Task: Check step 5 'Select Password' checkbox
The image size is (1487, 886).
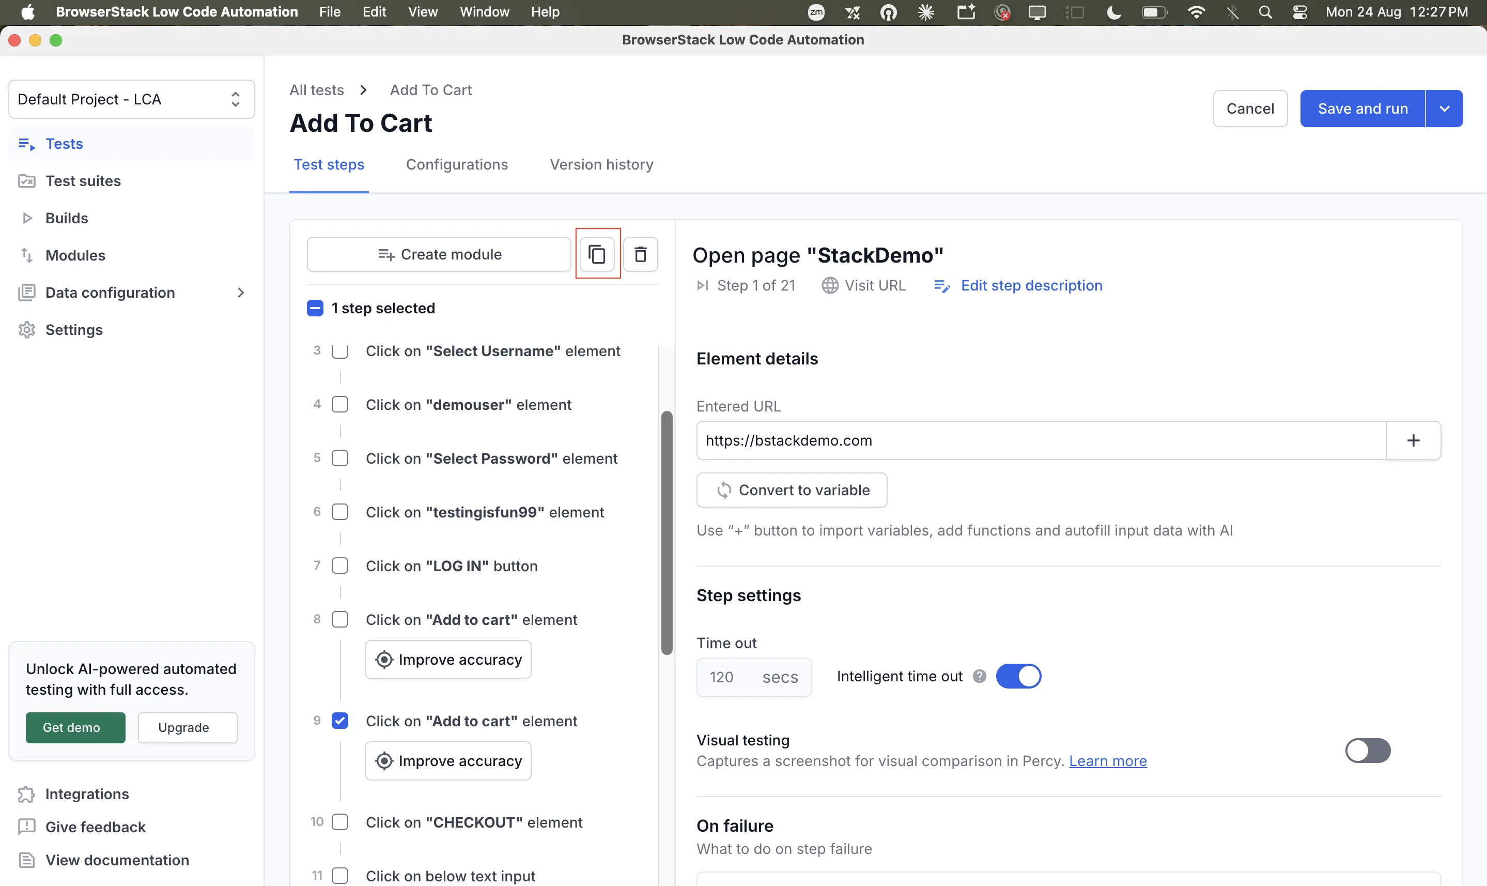Action: click(340, 459)
